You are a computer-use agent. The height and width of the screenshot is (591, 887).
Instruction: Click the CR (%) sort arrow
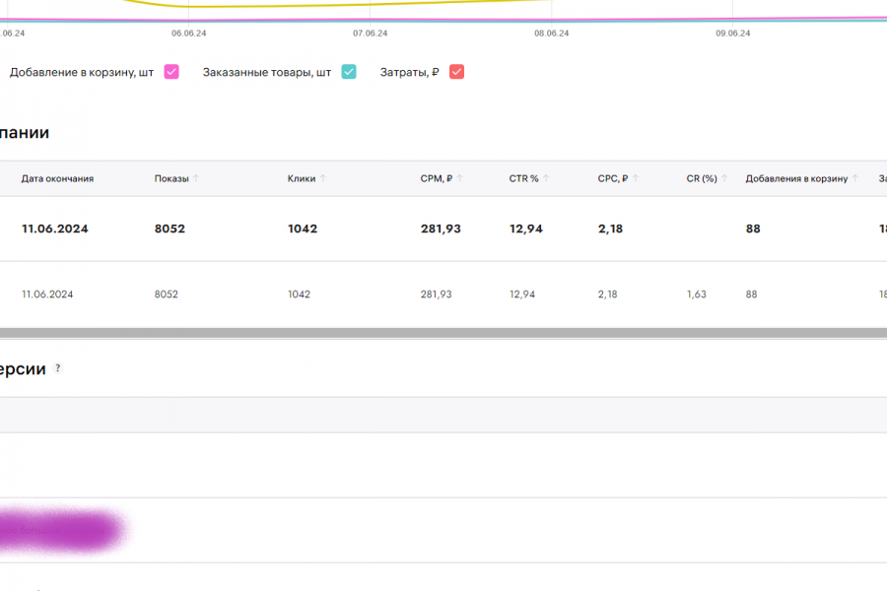pos(724,178)
